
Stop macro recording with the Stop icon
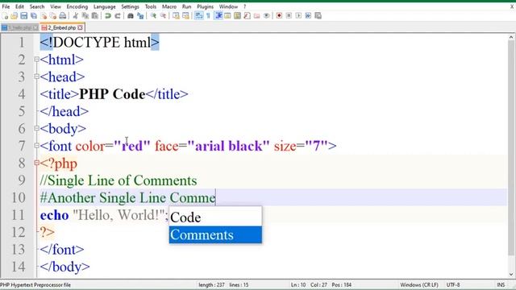click(289, 15)
